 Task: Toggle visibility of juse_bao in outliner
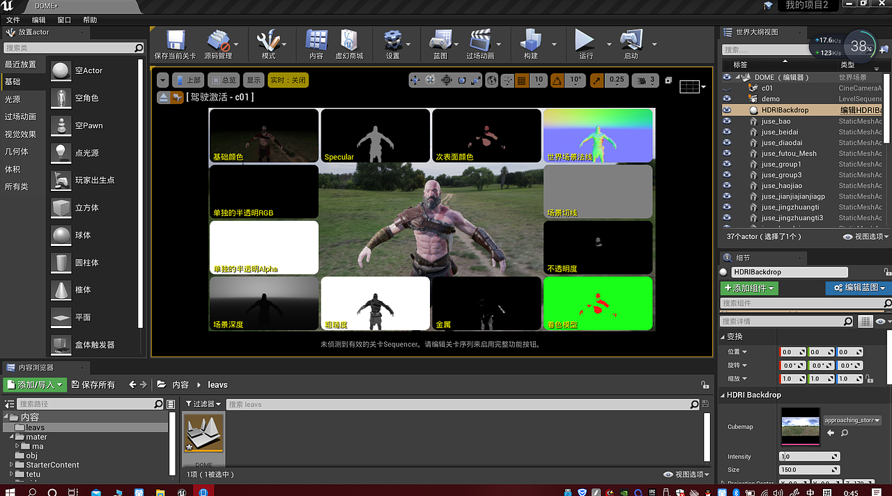pos(727,121)
